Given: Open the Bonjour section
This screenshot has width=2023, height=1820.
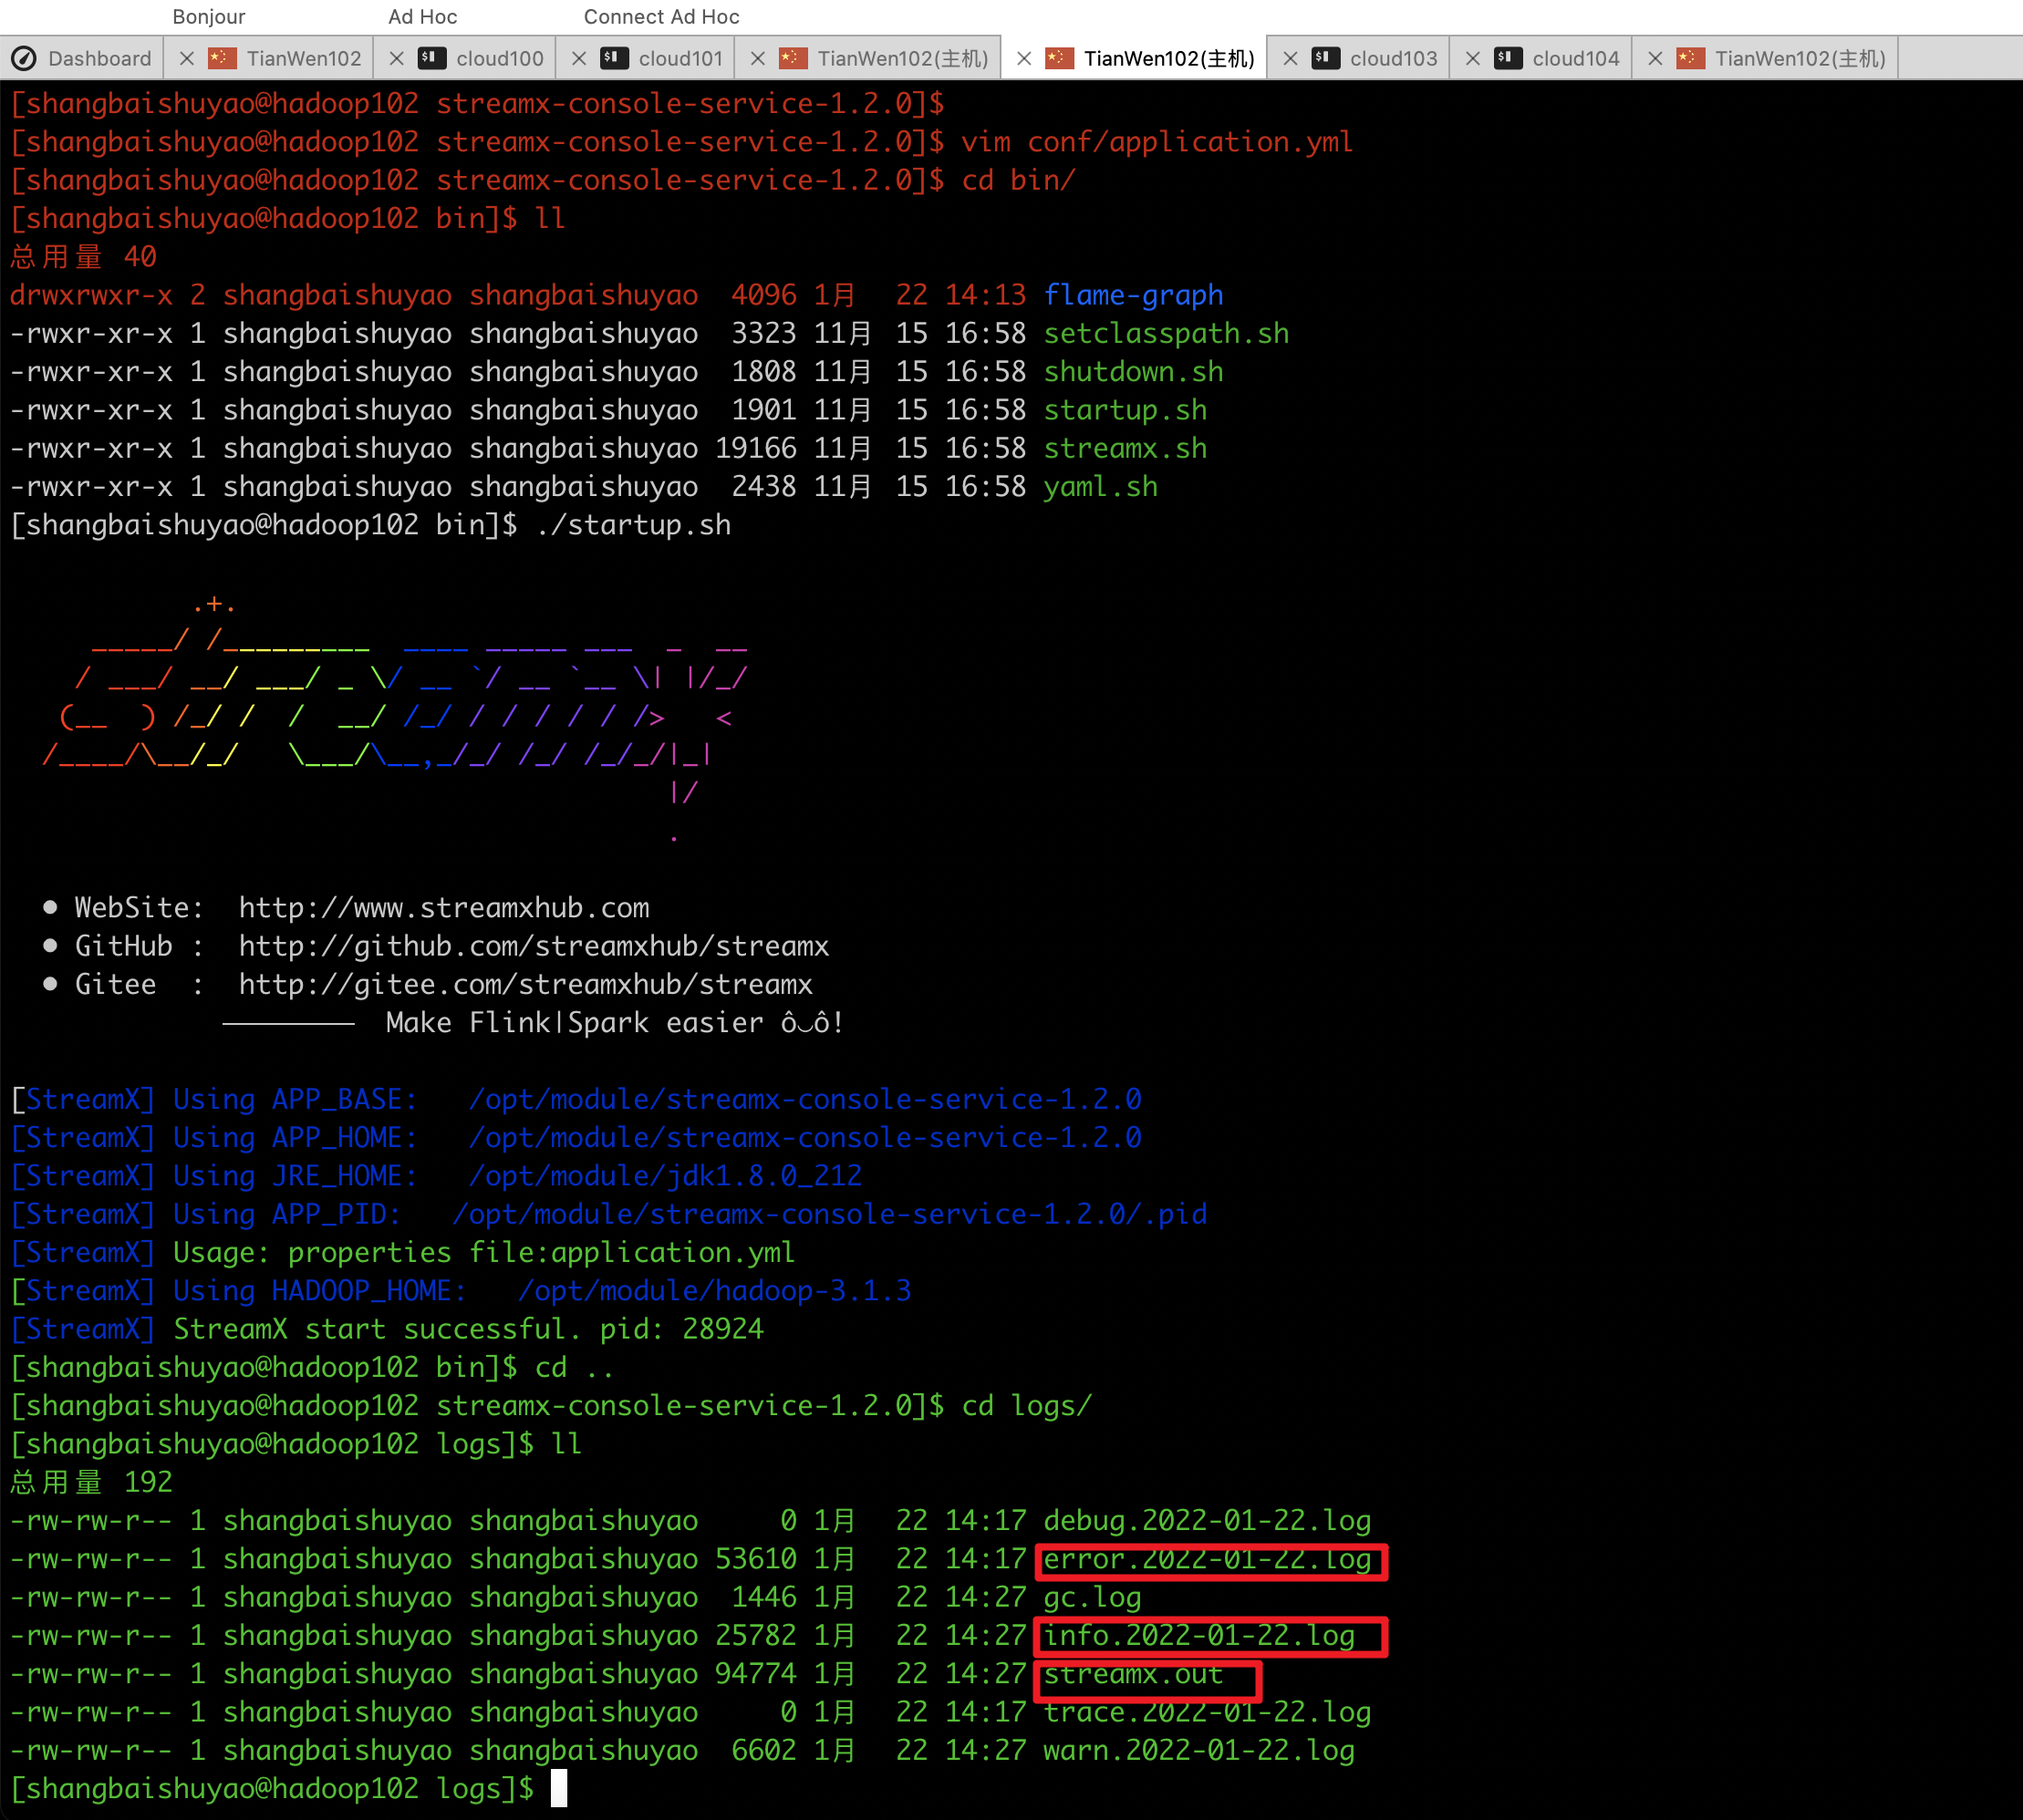Looking at the screenshot, I should coord(208,16).
